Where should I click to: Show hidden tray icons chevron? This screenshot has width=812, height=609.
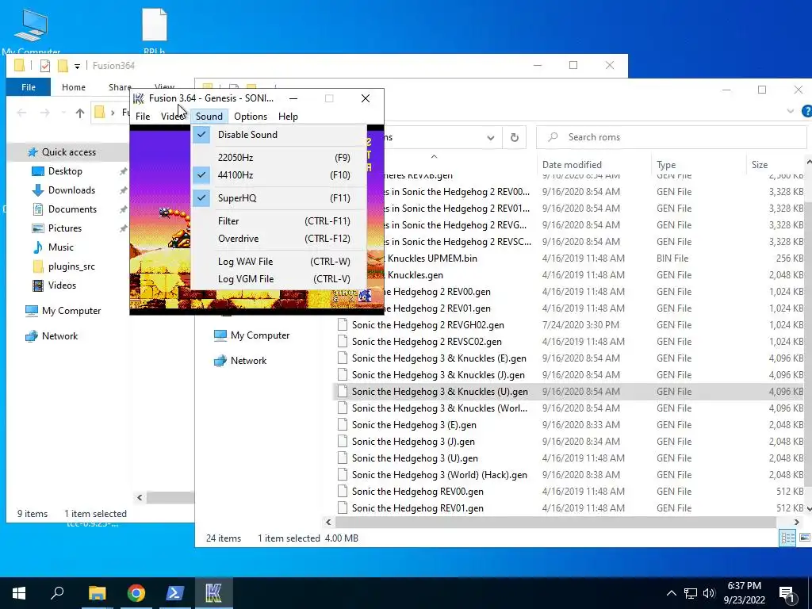click(671, 593)
